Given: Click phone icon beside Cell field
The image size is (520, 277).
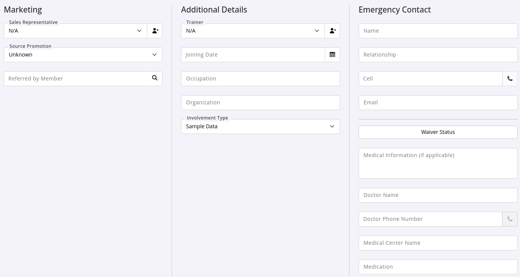Looking at the screenshot, I should pos(510,79).
